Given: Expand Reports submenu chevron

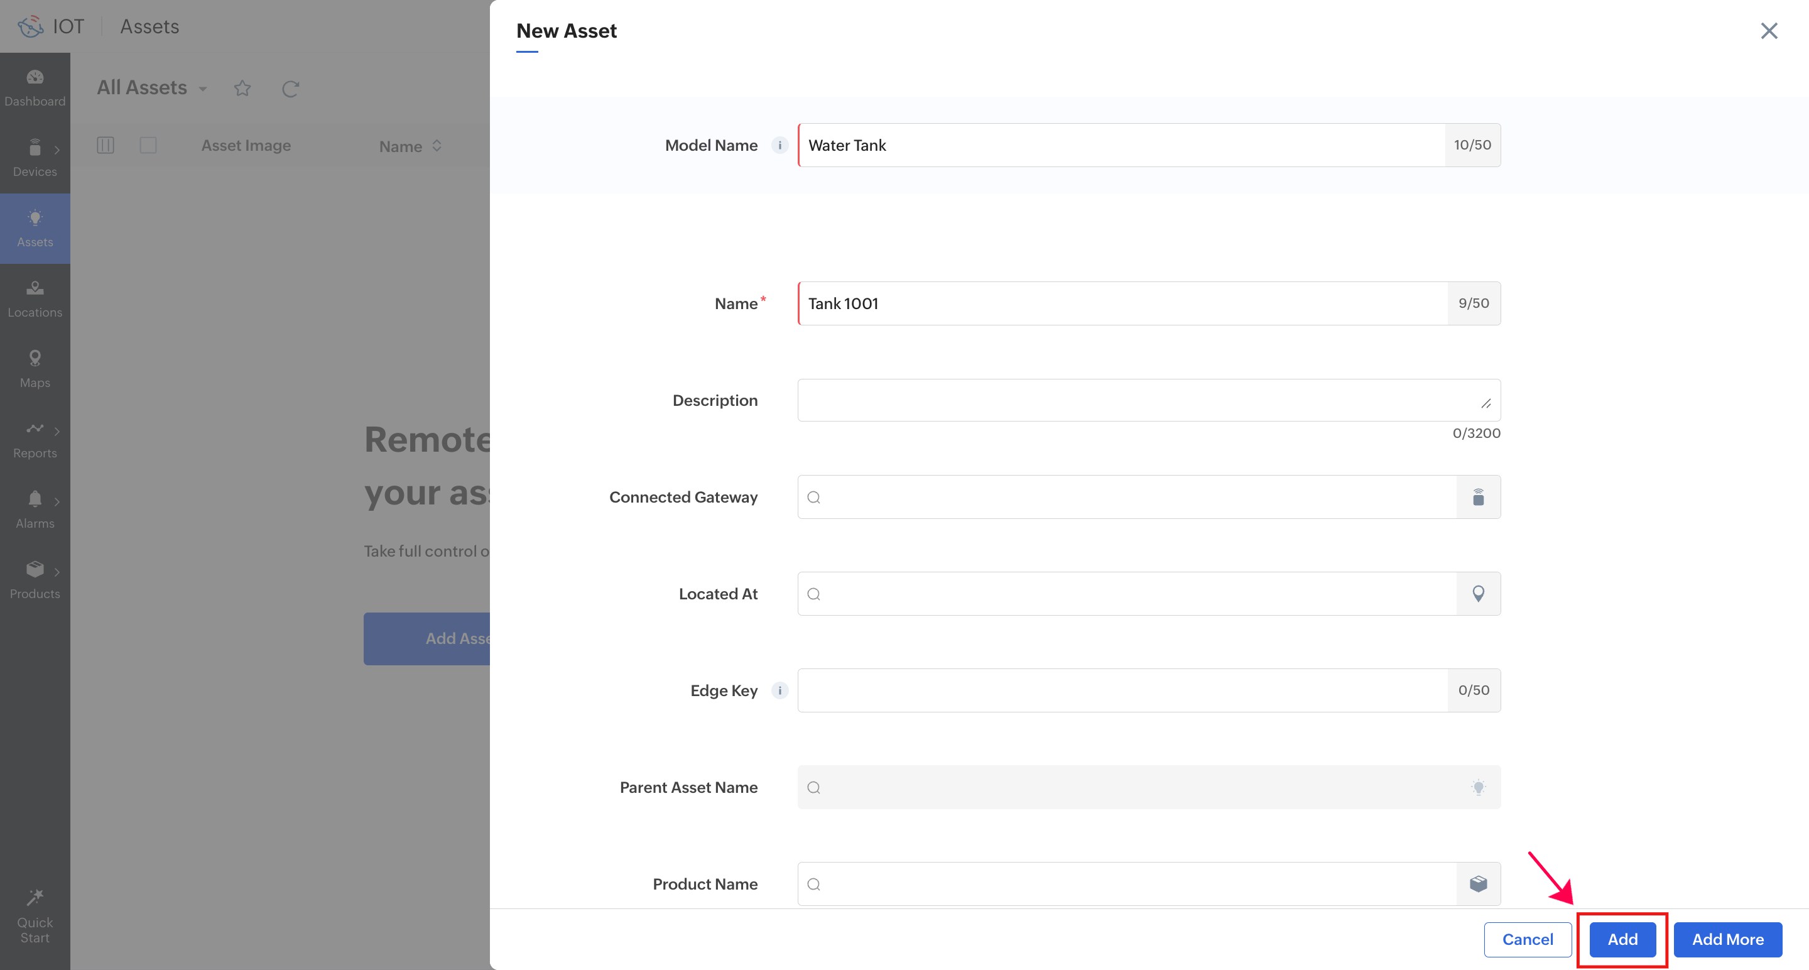Looking at the screenshot, I should 57,430.
